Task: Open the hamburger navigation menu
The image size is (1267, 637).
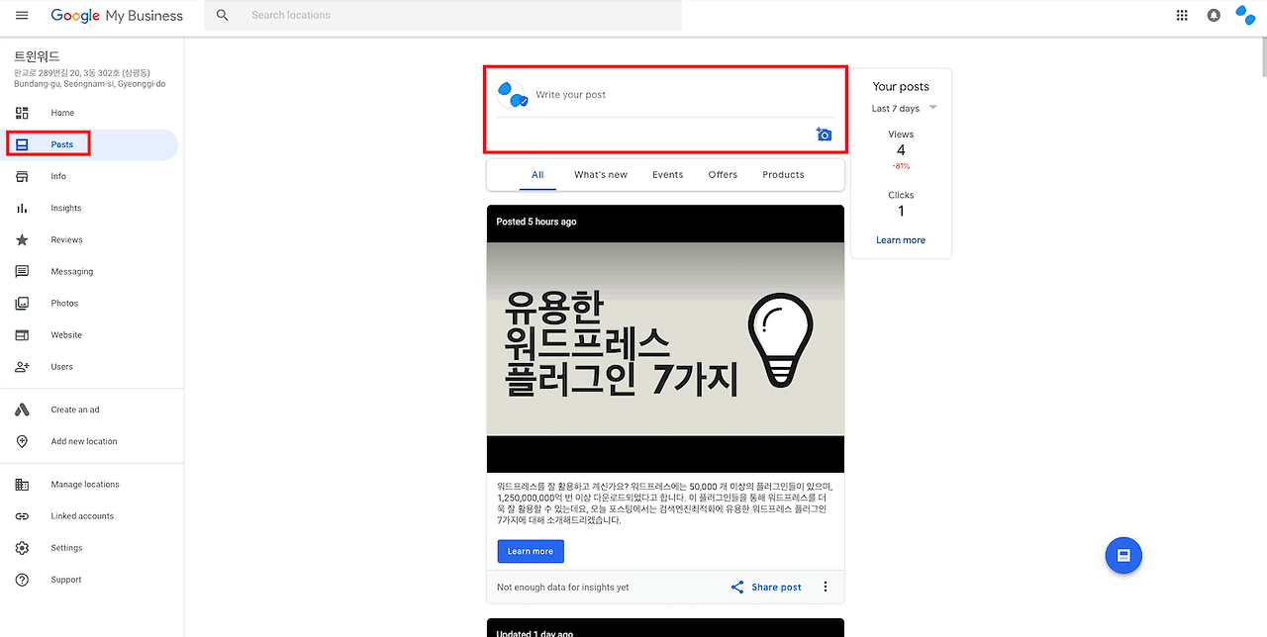Action: click(21, 15)
